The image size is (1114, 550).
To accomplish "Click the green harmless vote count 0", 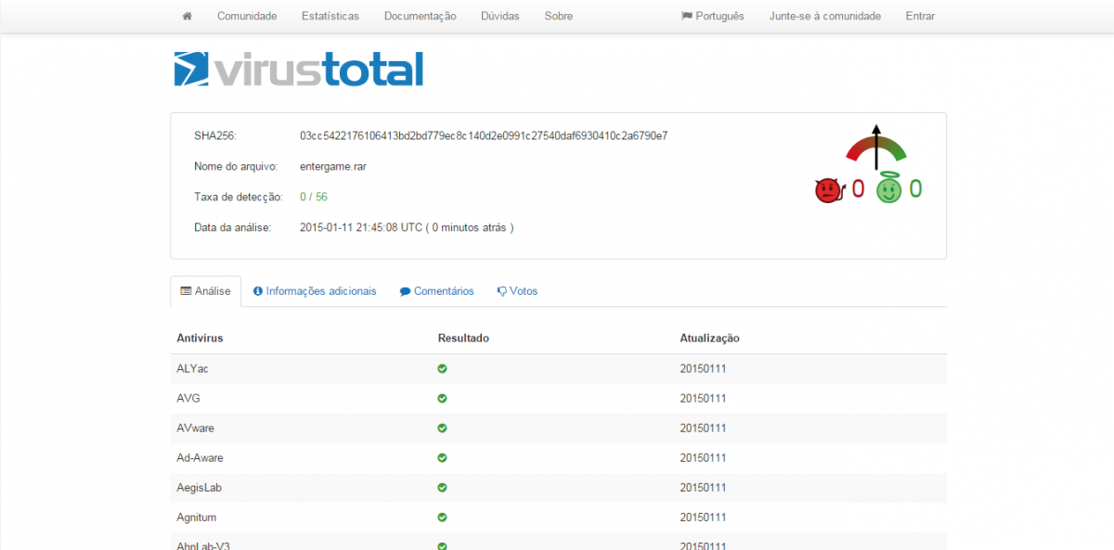I will (915, 189).
